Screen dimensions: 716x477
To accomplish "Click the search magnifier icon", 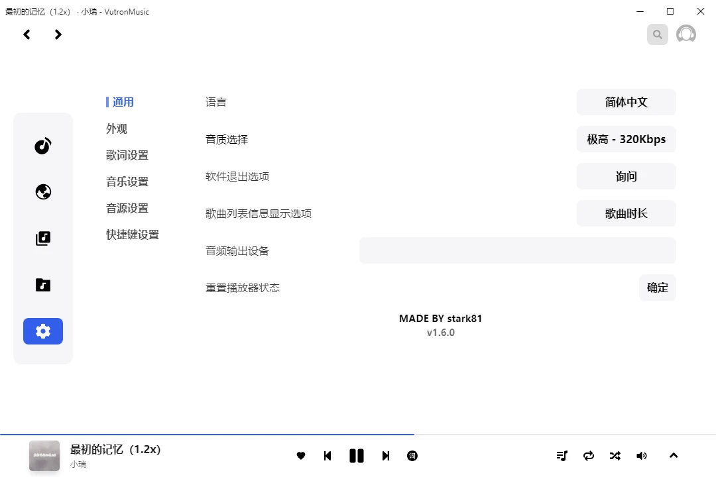I will click(657, 34).
